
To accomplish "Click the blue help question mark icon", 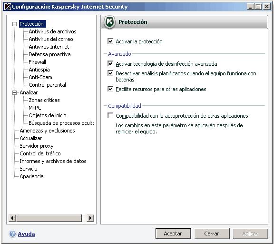I will pos(12,234).
